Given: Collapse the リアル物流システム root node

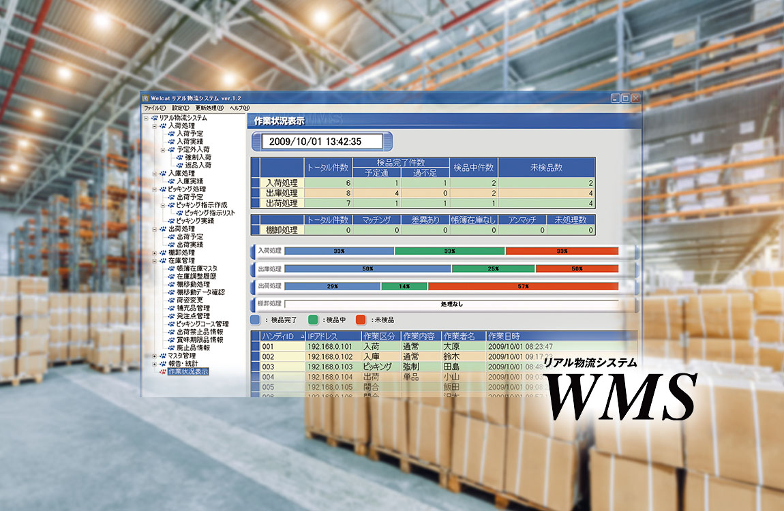Looking at the screenshot, I should pyautogui.click(x=146, y=119).
